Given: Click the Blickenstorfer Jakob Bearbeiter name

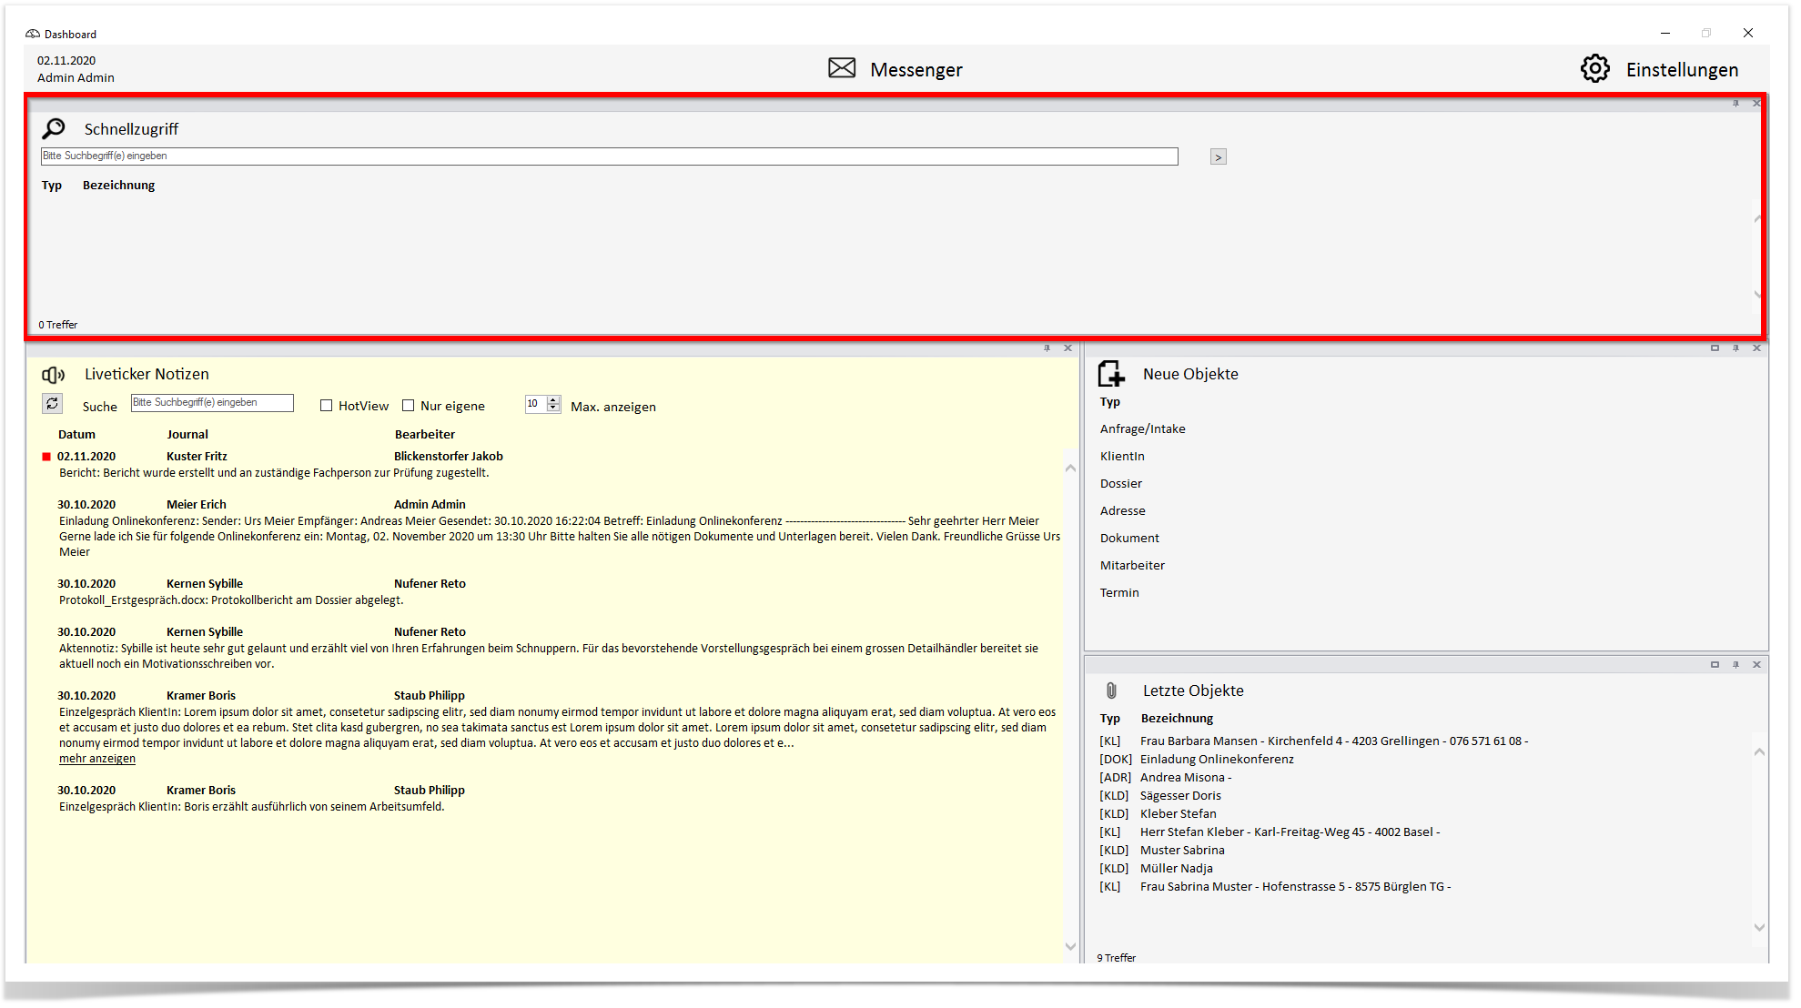Looking at the screenshot, I should point(448,456).
